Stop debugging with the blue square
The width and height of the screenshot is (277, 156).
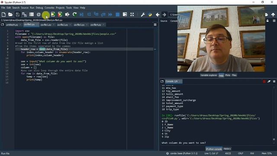tap(117, 14)
